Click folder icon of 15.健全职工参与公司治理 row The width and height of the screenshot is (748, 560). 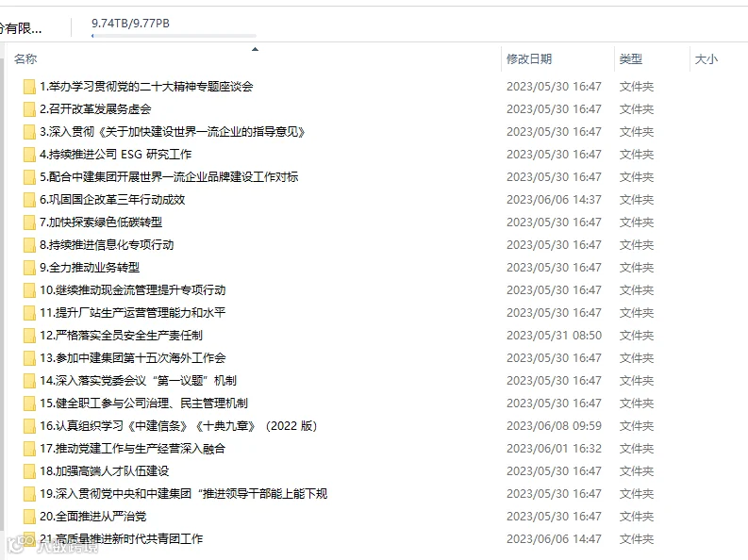coord(29,404)
